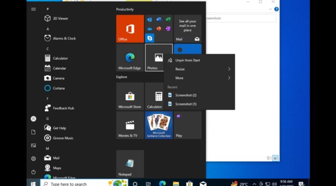Click the search field in File Explorer window
Screen dimensions: 336x186
tap(241, 18)
